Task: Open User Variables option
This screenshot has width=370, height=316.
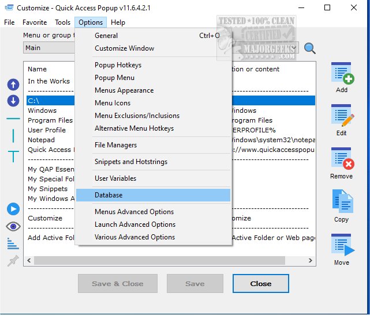Action: (153, 178)
